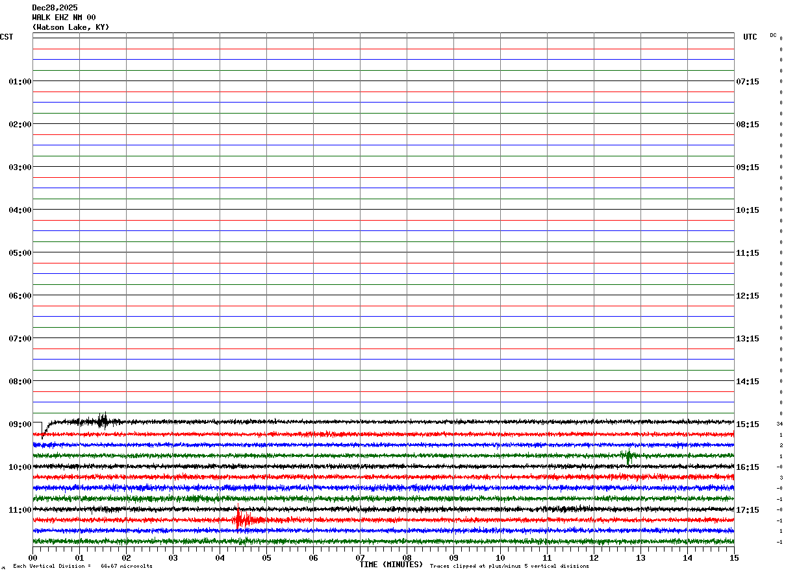Click the 01:00 CST time label
The image size is (786, 575).
20,82
